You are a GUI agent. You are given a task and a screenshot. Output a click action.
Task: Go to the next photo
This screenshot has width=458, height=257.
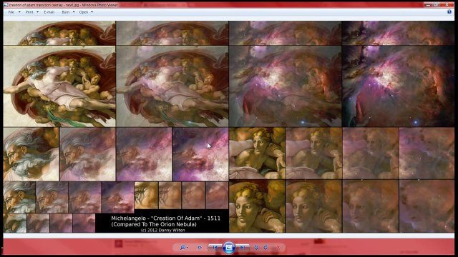click(x=242, y=248)
